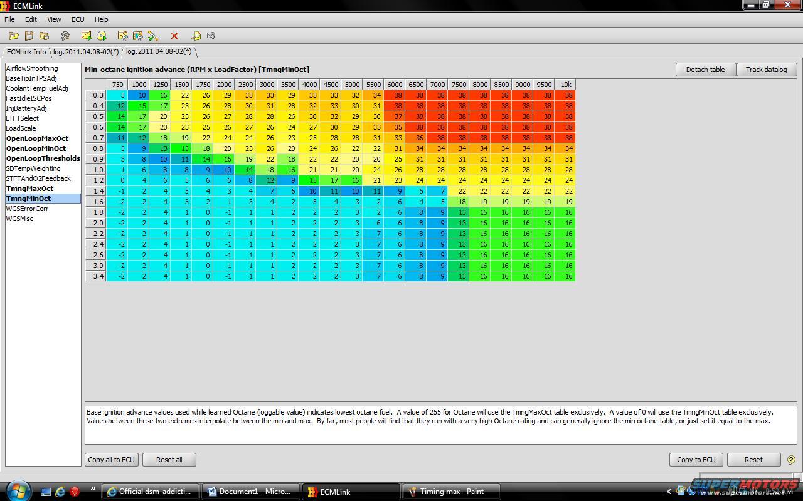Click the floppy disk save icon
This screenshot has height=501, width=803.
(x=29, y=36)
